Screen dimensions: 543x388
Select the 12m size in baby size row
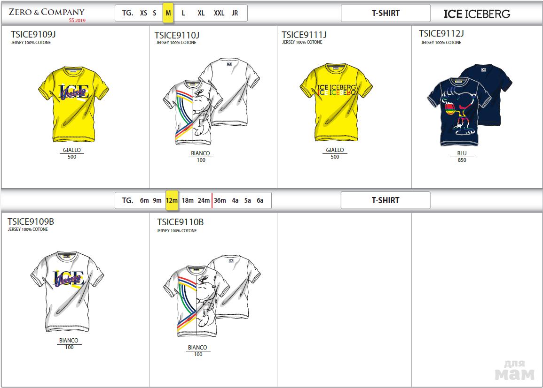(x=172, y=200)
